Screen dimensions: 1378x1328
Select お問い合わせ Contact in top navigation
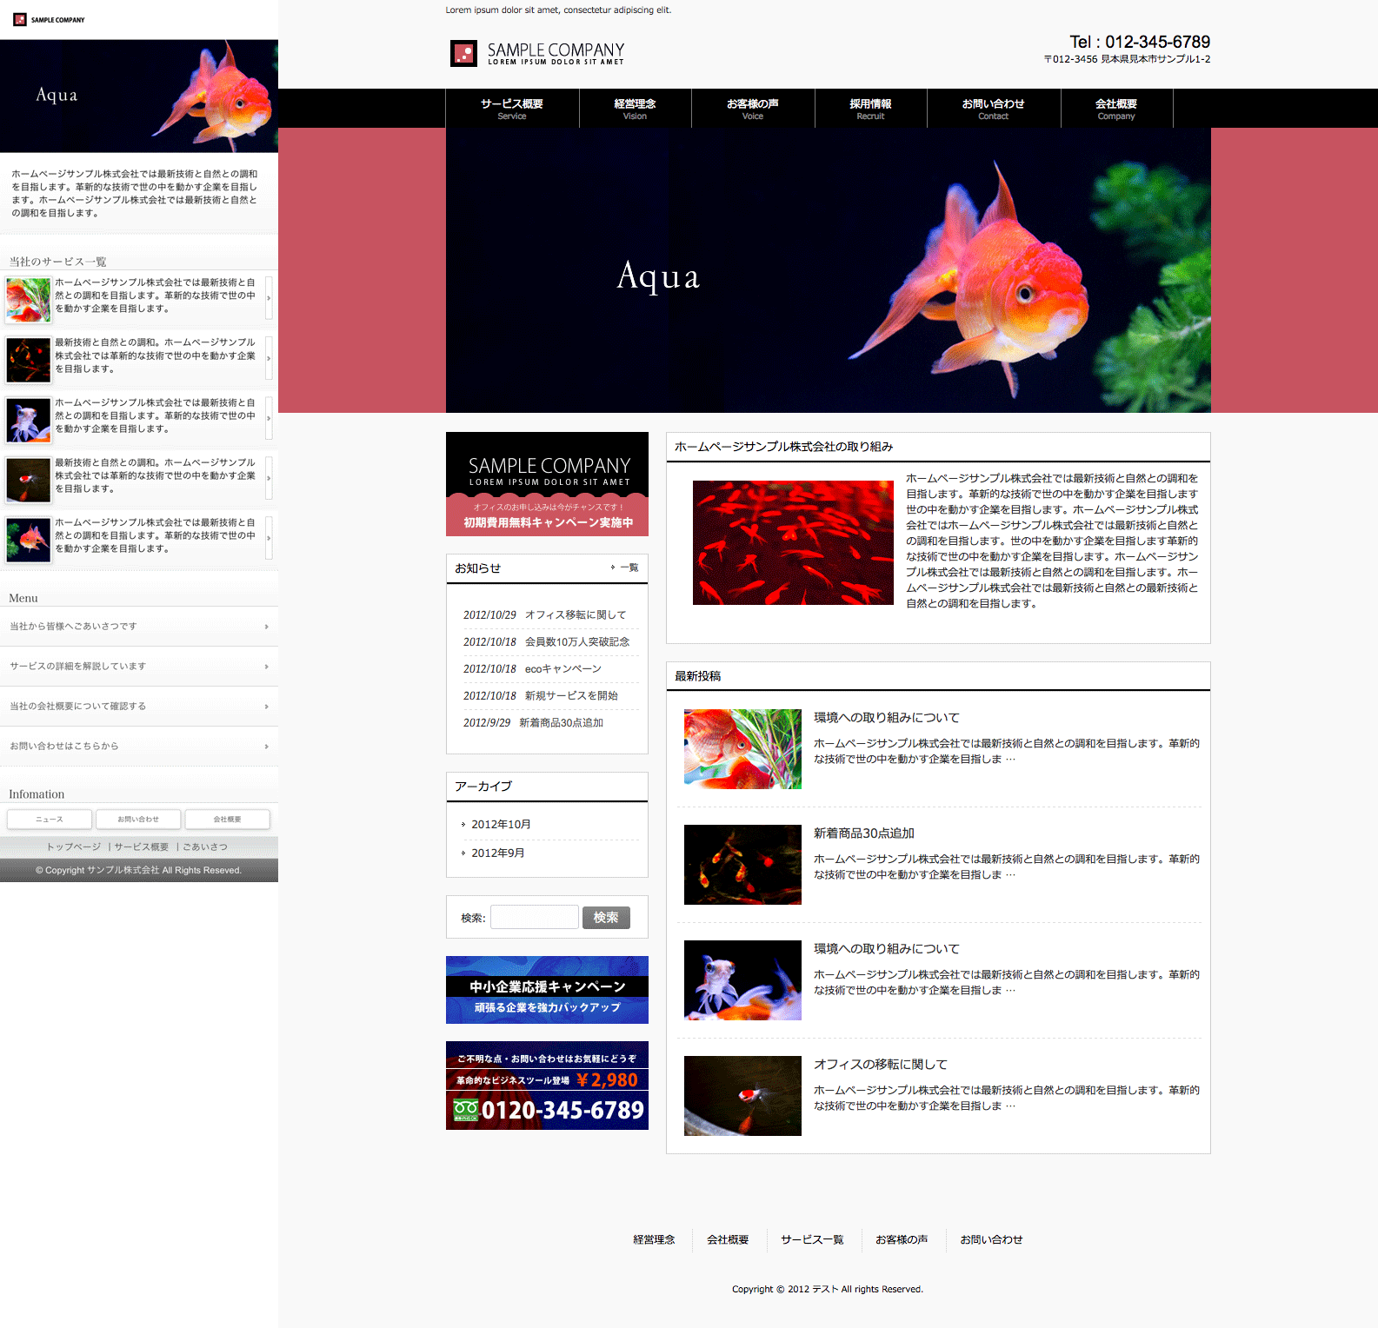[993, 109]
